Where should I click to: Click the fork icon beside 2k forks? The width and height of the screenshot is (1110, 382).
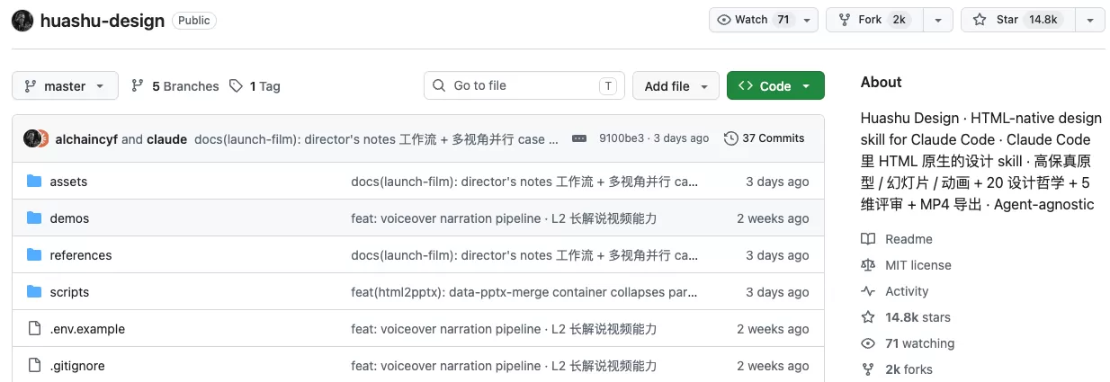[x=868, y=369]
